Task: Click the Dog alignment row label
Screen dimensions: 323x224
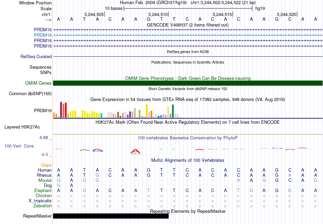Action: tap(48, 186)
